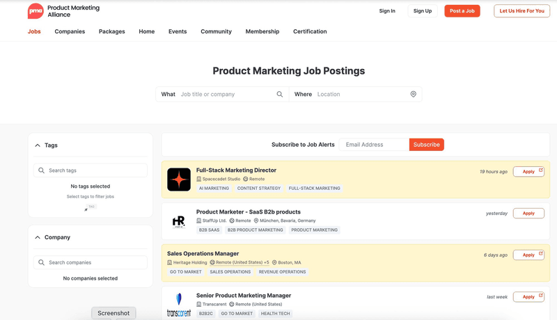Screen dimensions: 557x320
Task: Collapse the Tags filter section
Action: (38, 145)
